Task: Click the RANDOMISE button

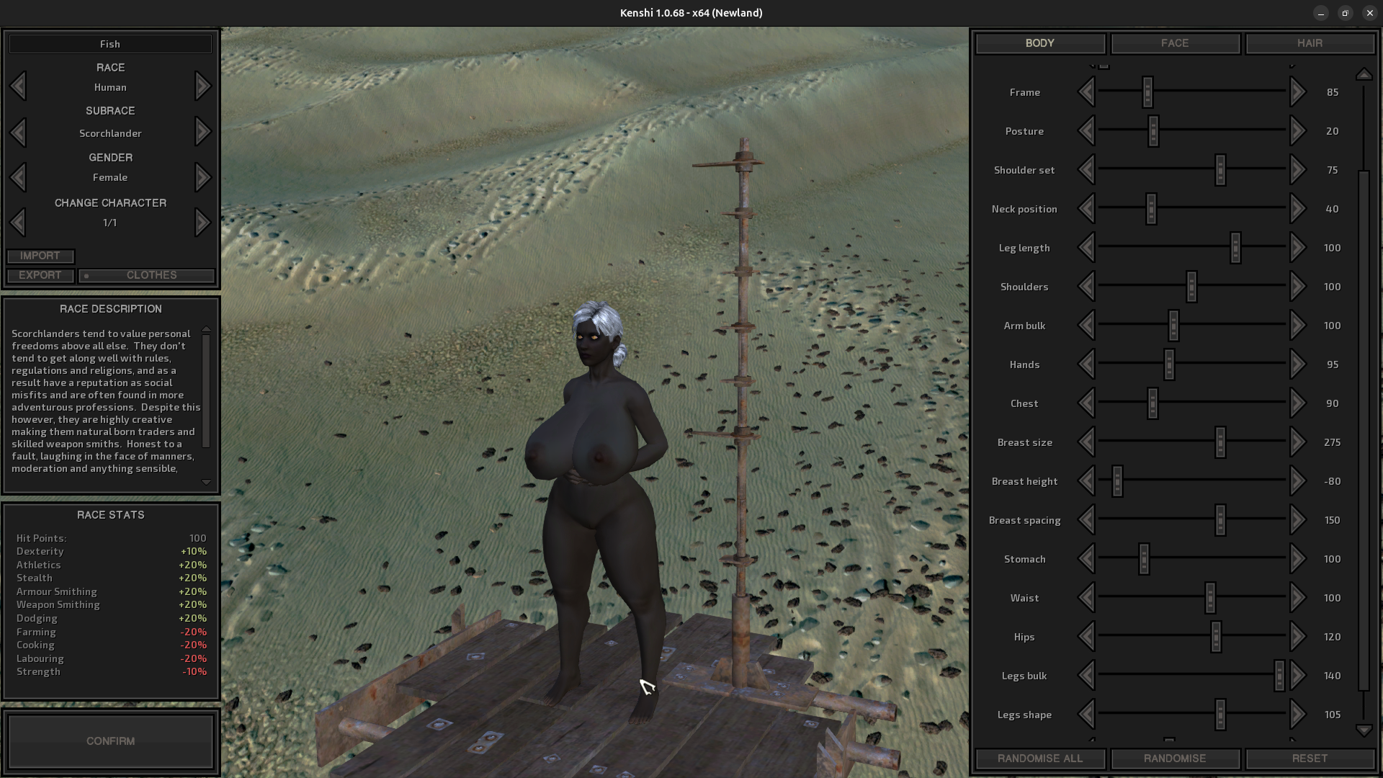Action: [1175, 759]
